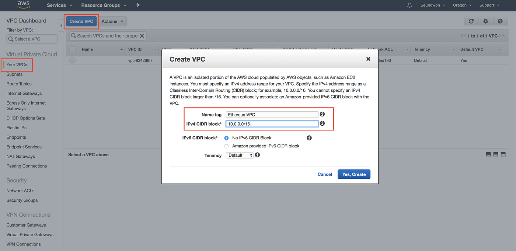
Task: Cancel the Create VPC dialog
Action: [x=325, y=174]
